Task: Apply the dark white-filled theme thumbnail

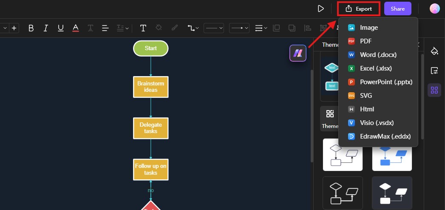Action: coord(392,193)
